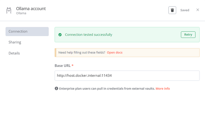Focus the Base URL input field
205x126 pixels.
click(127, 76)
